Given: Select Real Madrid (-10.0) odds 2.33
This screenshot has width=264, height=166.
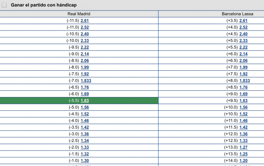Looking at the screenshot, I should coord(85,41).
